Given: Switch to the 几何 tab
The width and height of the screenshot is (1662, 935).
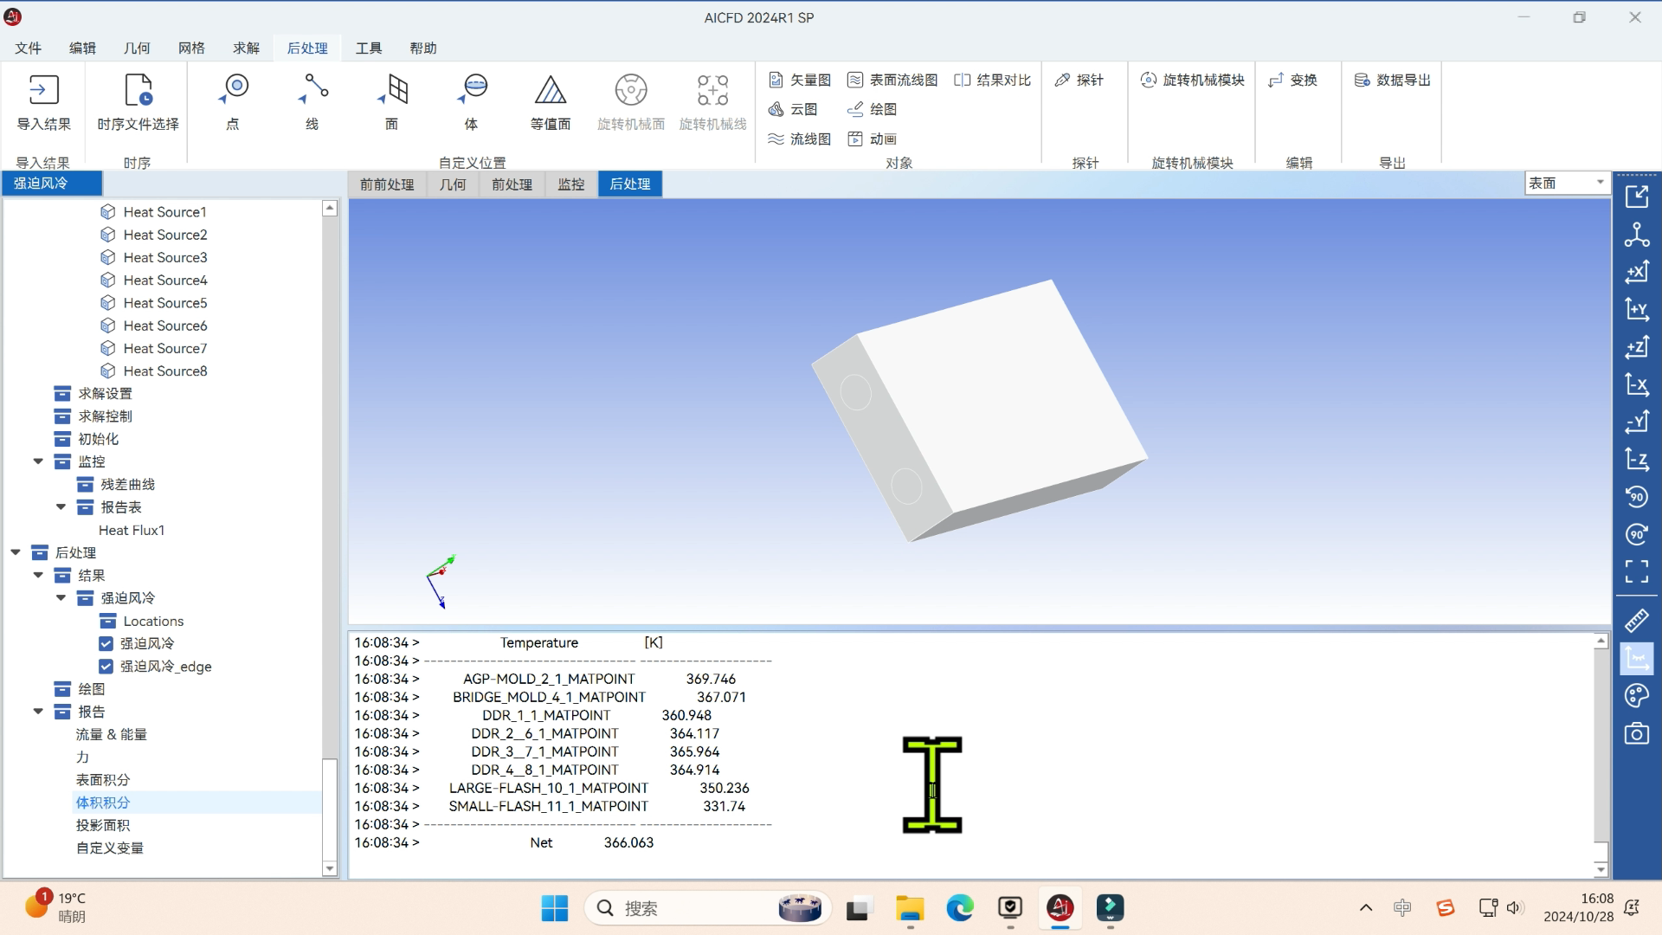Looking at the screenshot, I should pos(452,184).
